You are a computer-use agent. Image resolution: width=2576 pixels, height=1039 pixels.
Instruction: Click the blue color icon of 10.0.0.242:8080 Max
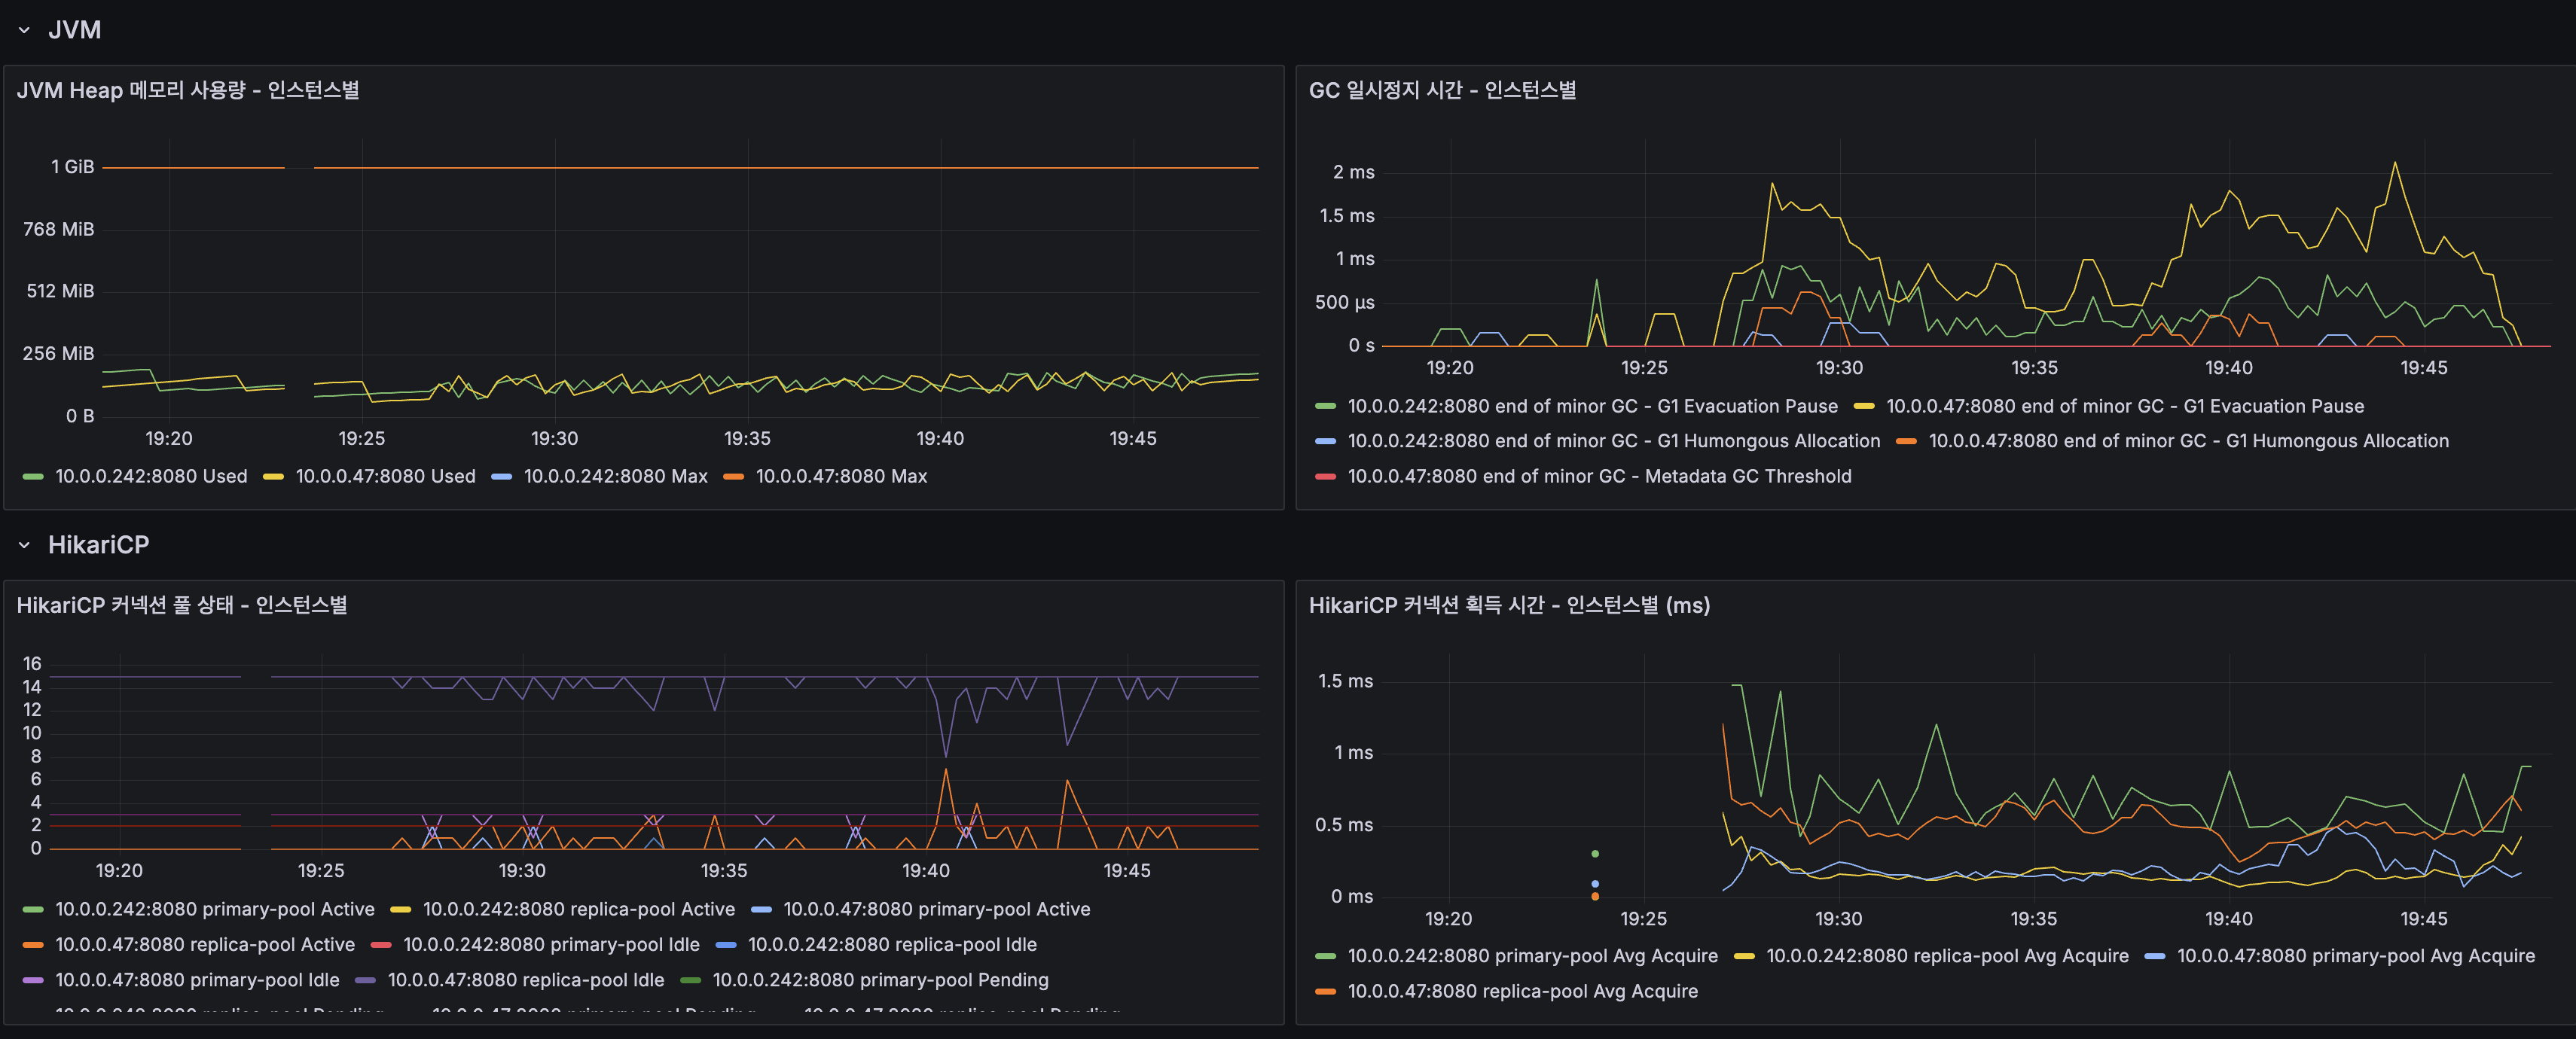pos(502,477)
